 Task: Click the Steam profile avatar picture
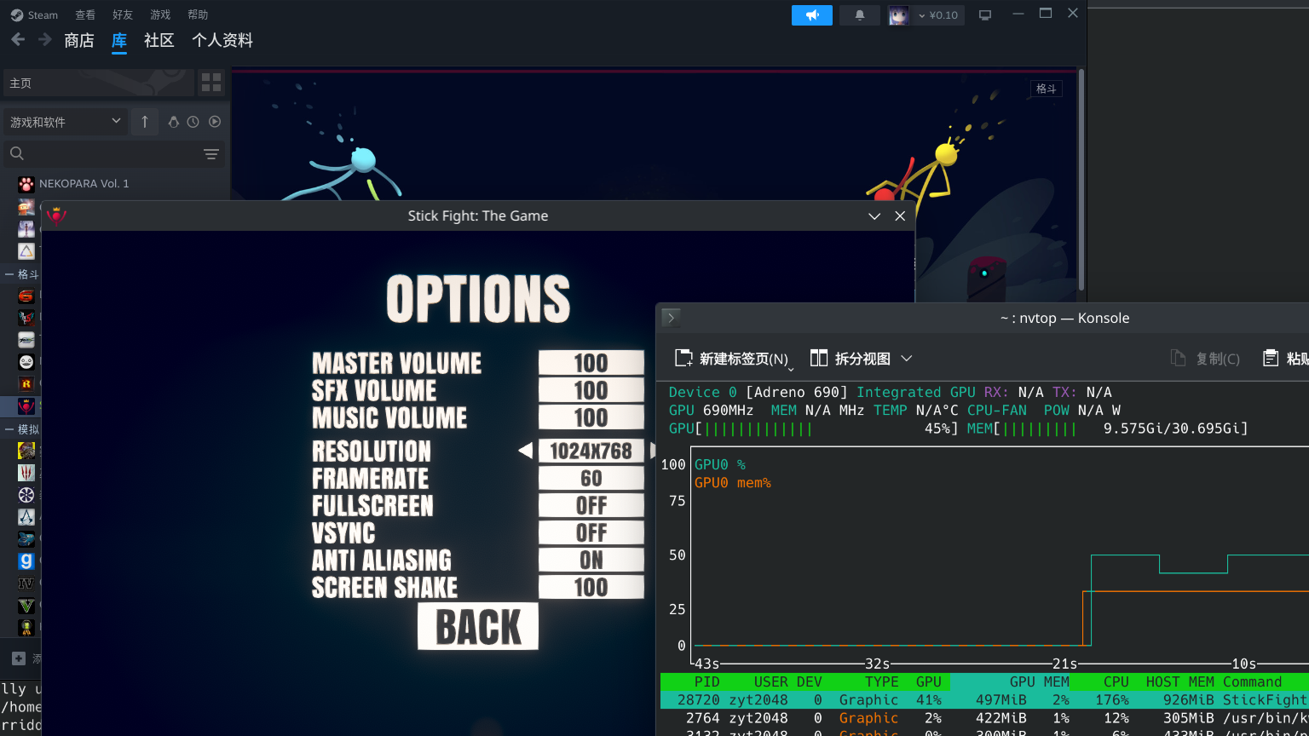point(898,15)
